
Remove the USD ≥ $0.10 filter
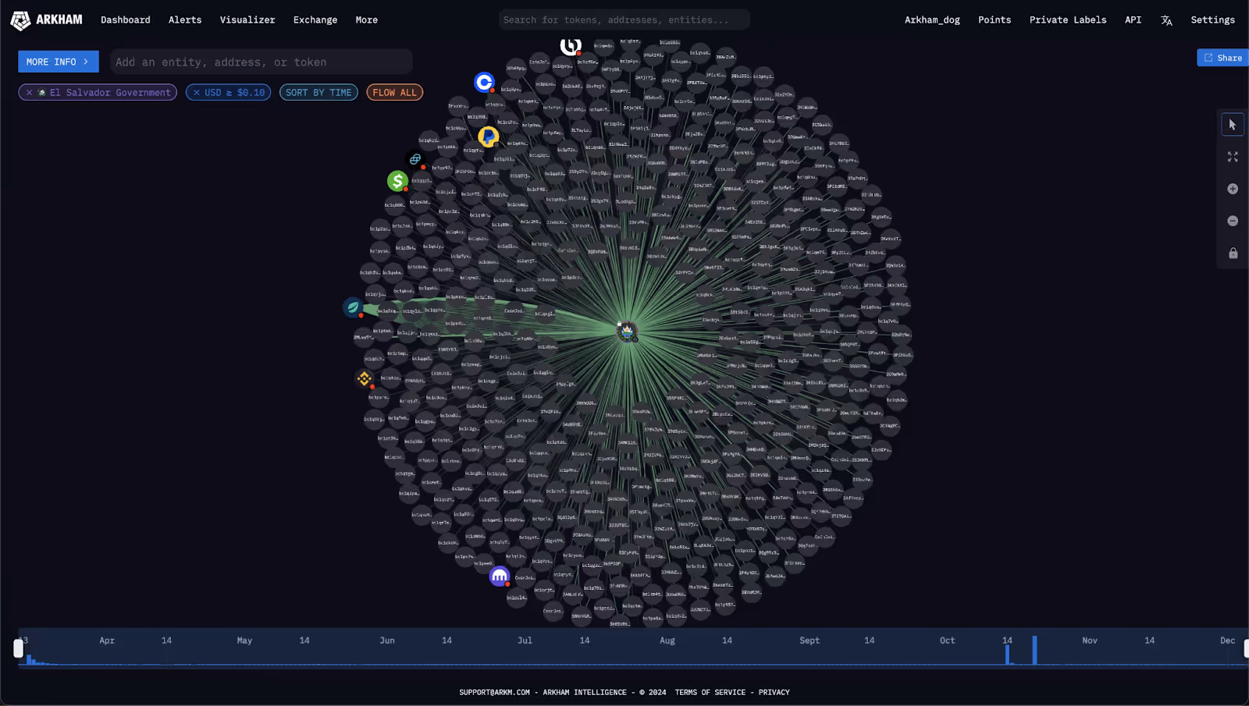point(197,92)
